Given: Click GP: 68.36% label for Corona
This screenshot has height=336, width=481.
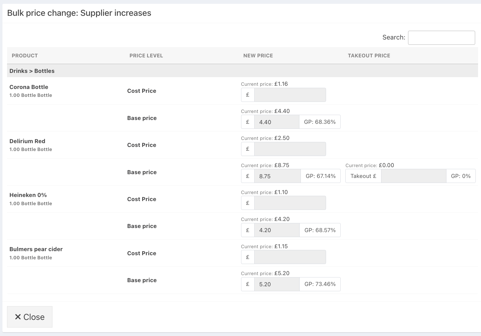Looking at the screenshot, I should [x=320, y=122].
